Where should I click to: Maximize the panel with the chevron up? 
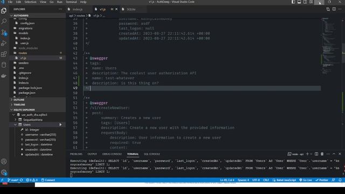point(334,154)
